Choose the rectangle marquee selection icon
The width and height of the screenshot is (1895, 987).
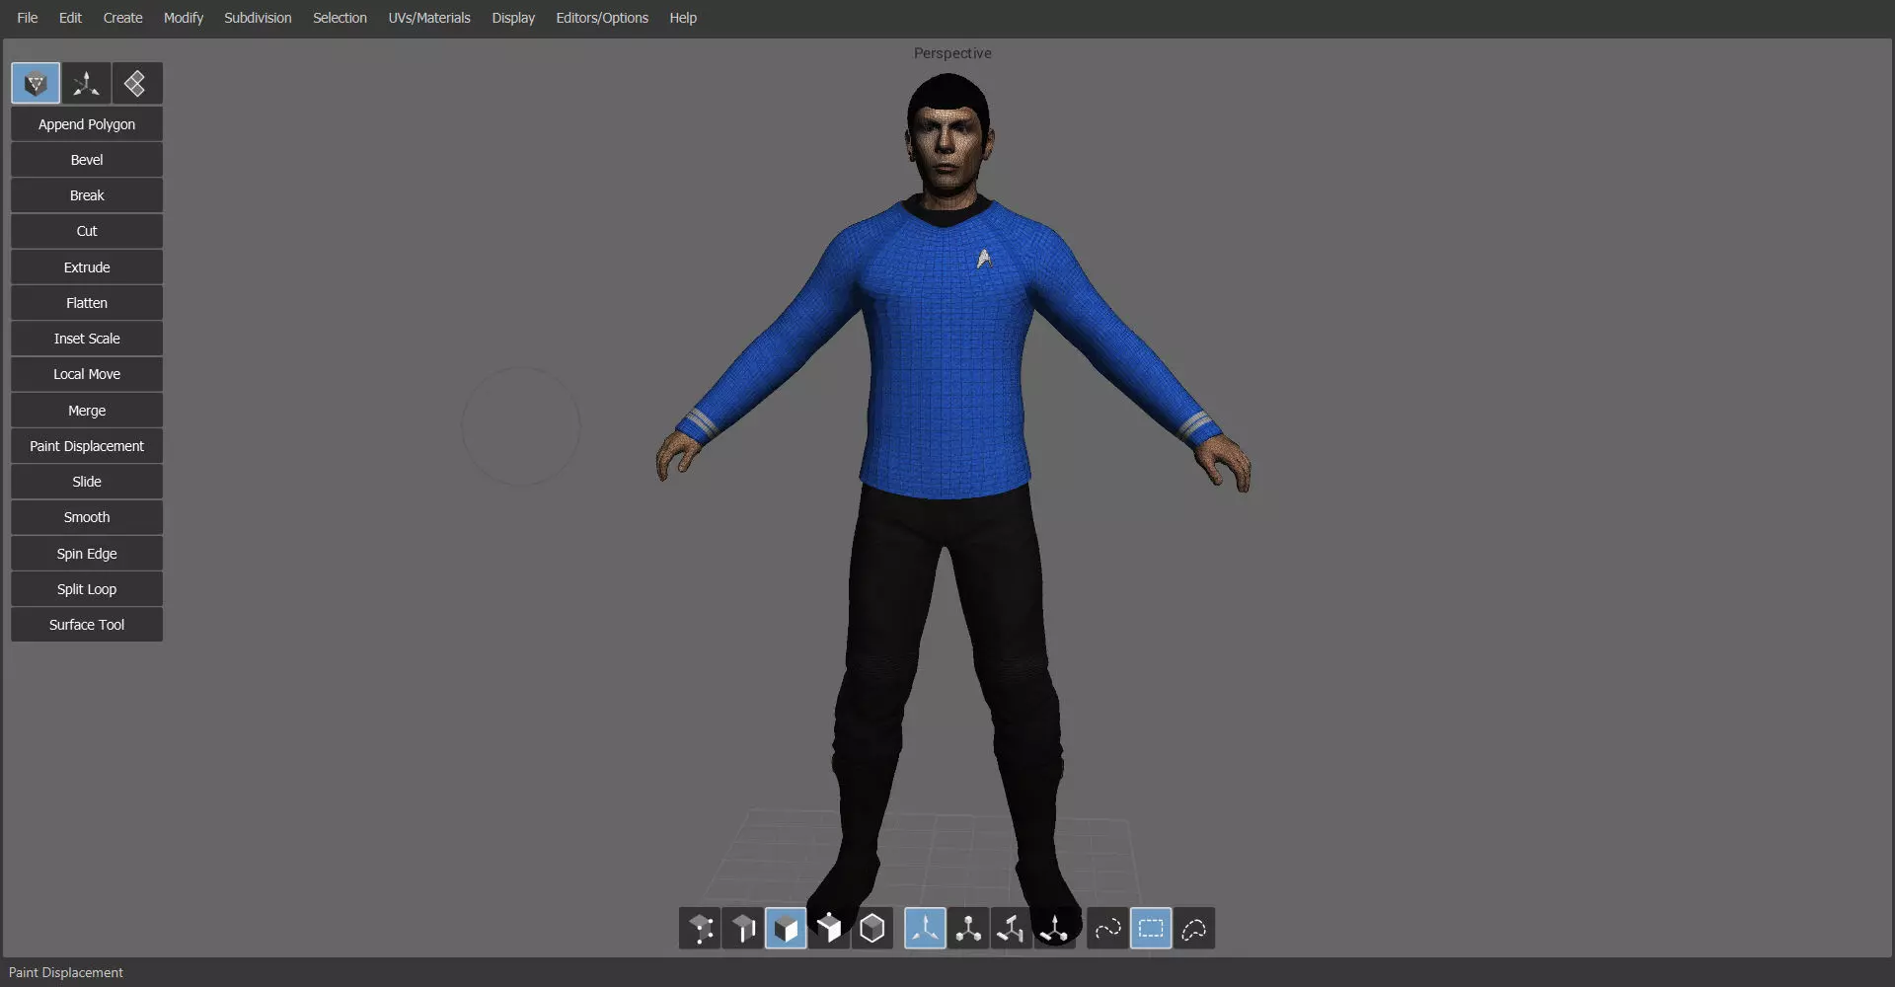[1151, 929]
